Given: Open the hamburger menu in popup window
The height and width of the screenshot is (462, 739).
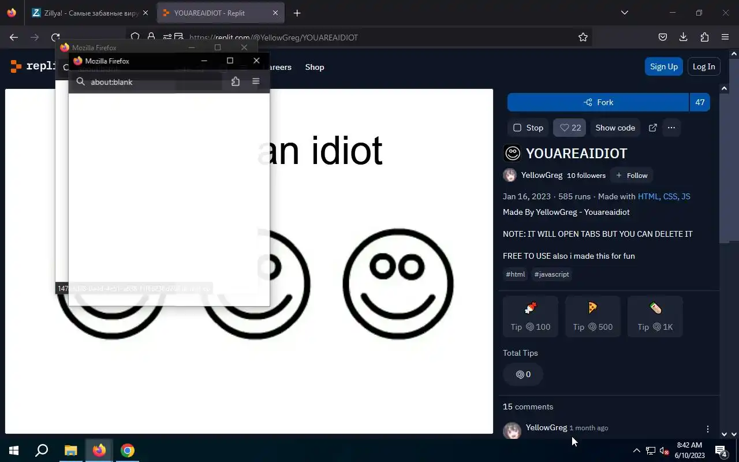Looking at the screenshot, I should (x=256, y=81).
